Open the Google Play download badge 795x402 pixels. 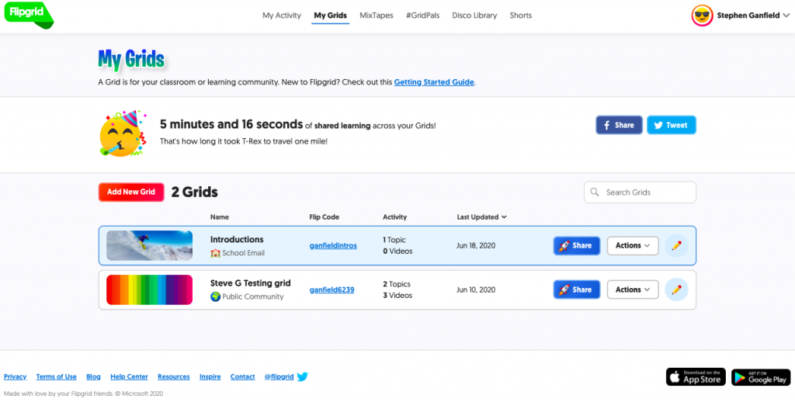[760, 376]
